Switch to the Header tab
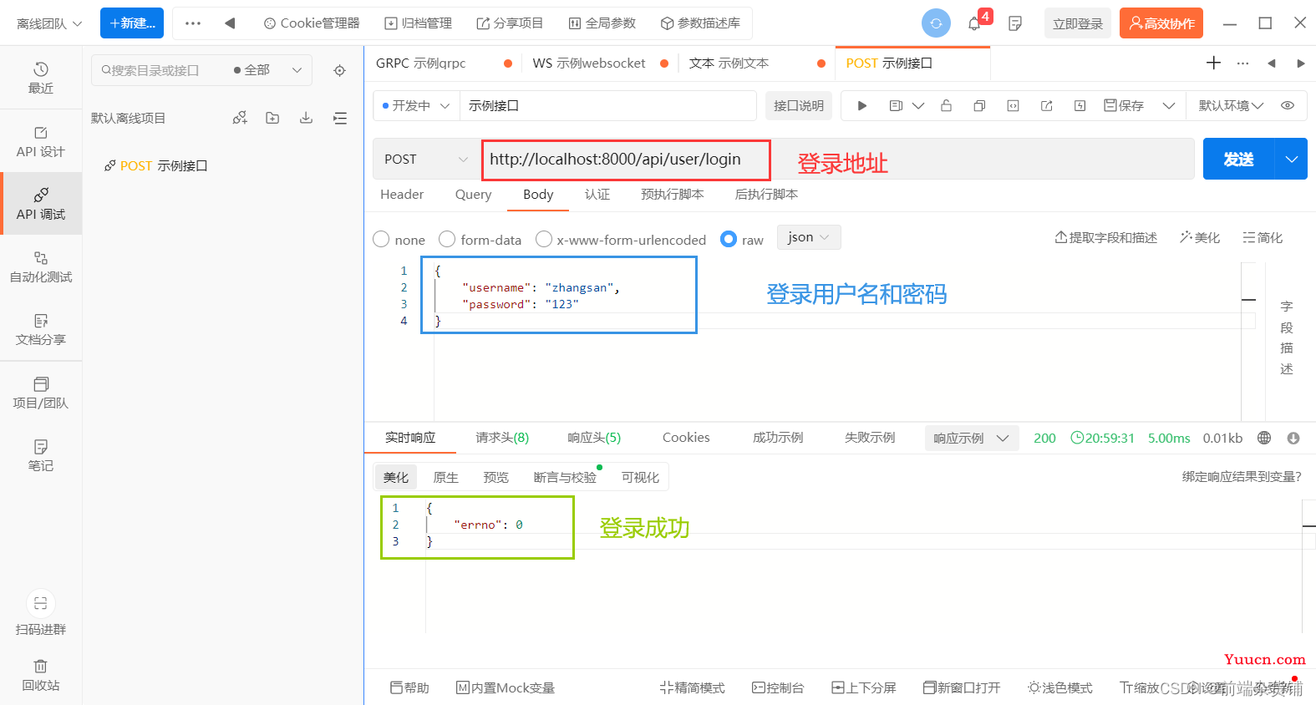This screenshot has width=1316, height=705. coord(402,194)
